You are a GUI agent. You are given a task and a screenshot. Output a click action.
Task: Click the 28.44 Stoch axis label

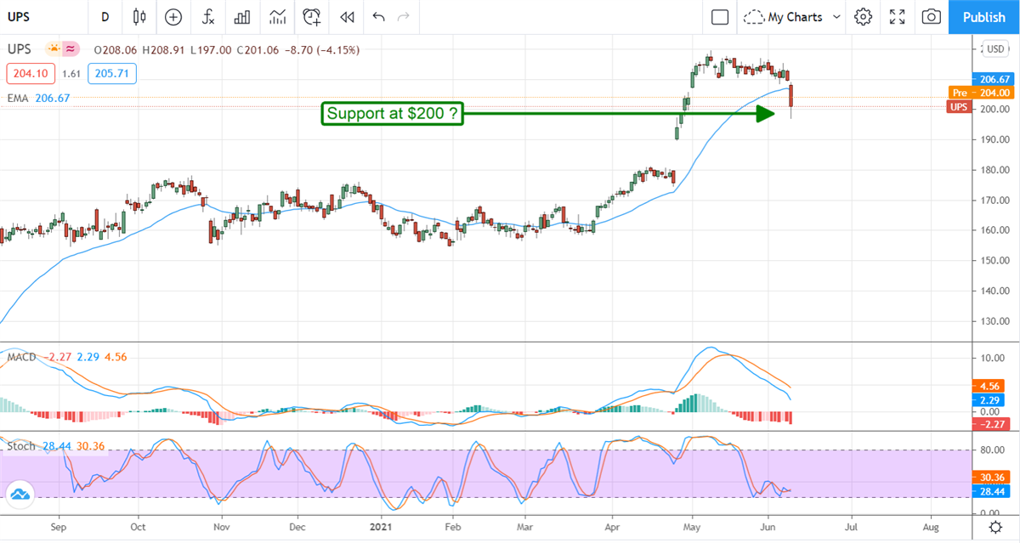click(991, 491)
